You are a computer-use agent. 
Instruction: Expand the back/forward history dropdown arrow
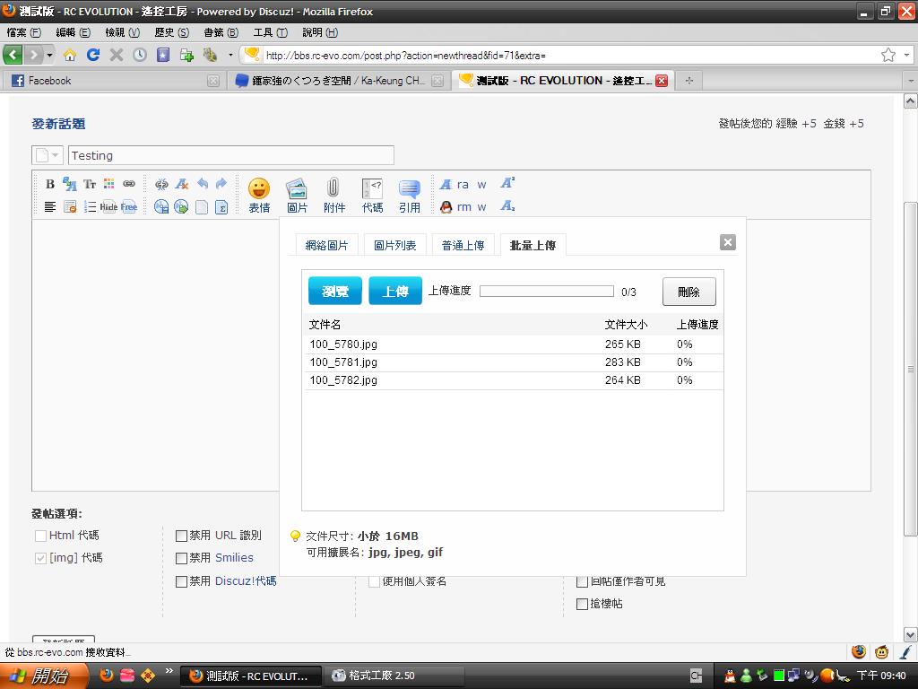[x=49, y=55]
